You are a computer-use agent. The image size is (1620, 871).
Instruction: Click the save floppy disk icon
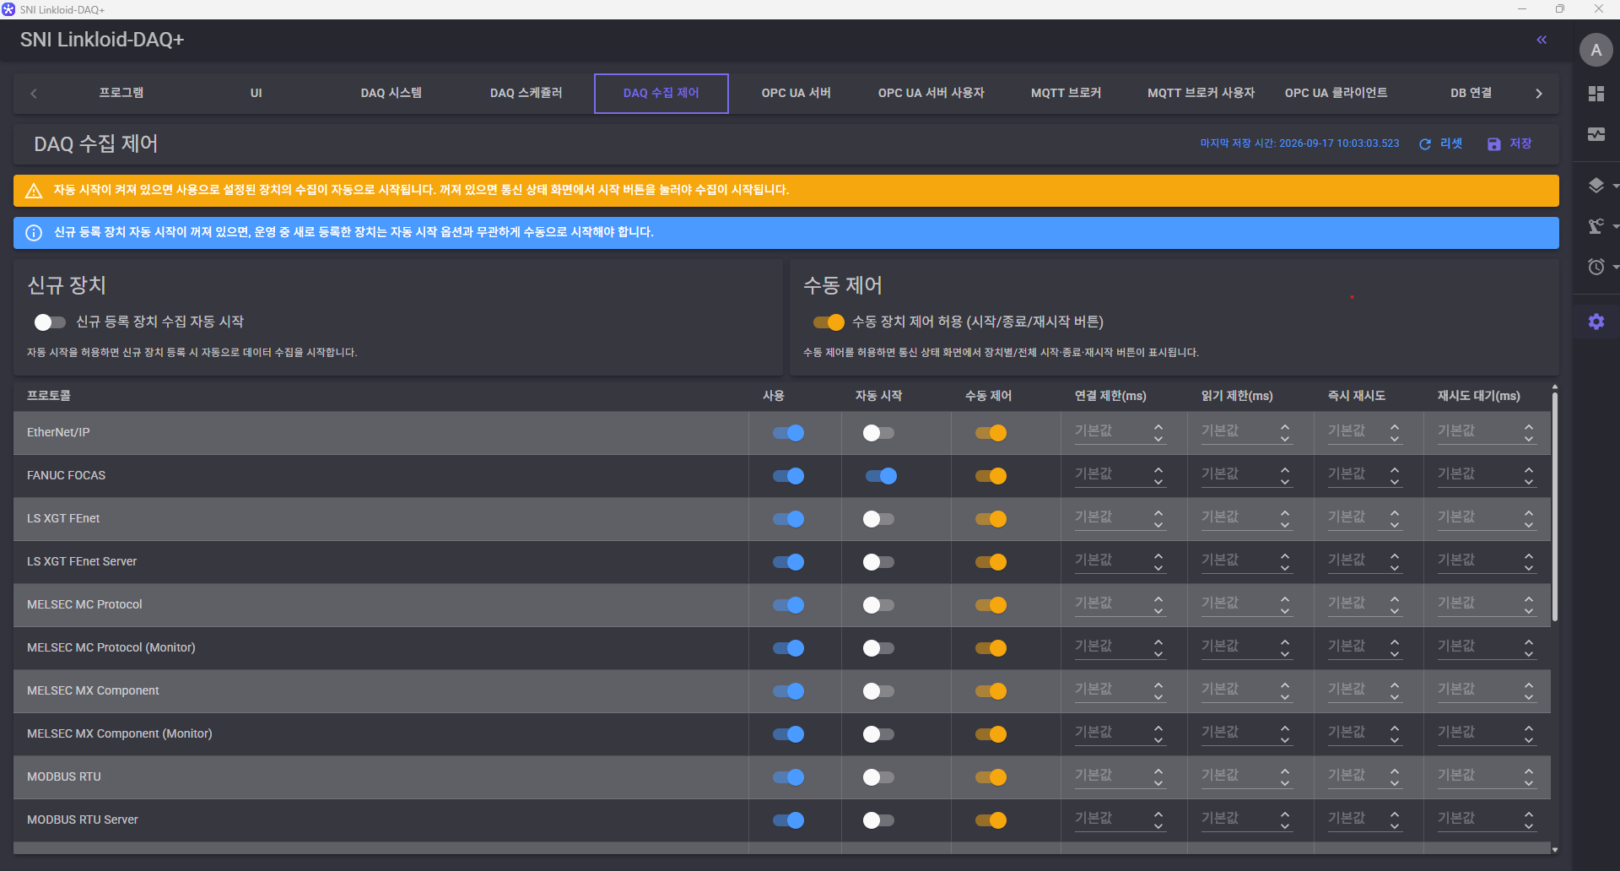click(1494, 144)
